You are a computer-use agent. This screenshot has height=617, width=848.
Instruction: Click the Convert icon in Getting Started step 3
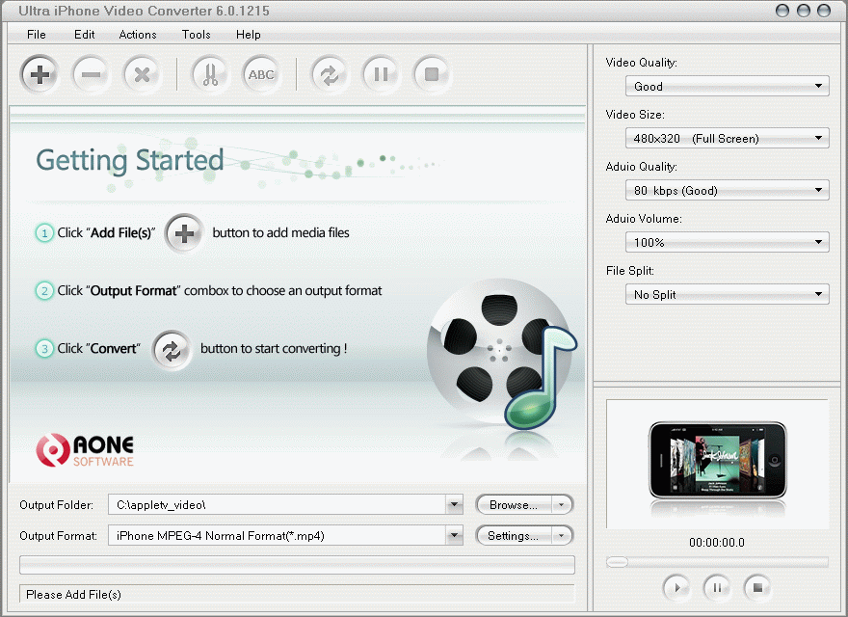point(172,350)
